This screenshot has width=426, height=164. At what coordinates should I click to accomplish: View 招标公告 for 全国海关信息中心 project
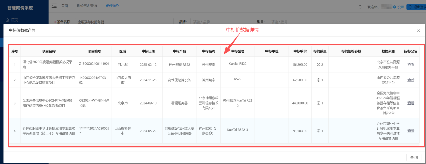[411, 103]
